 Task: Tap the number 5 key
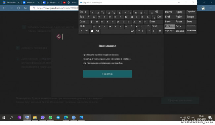[114, 12]
